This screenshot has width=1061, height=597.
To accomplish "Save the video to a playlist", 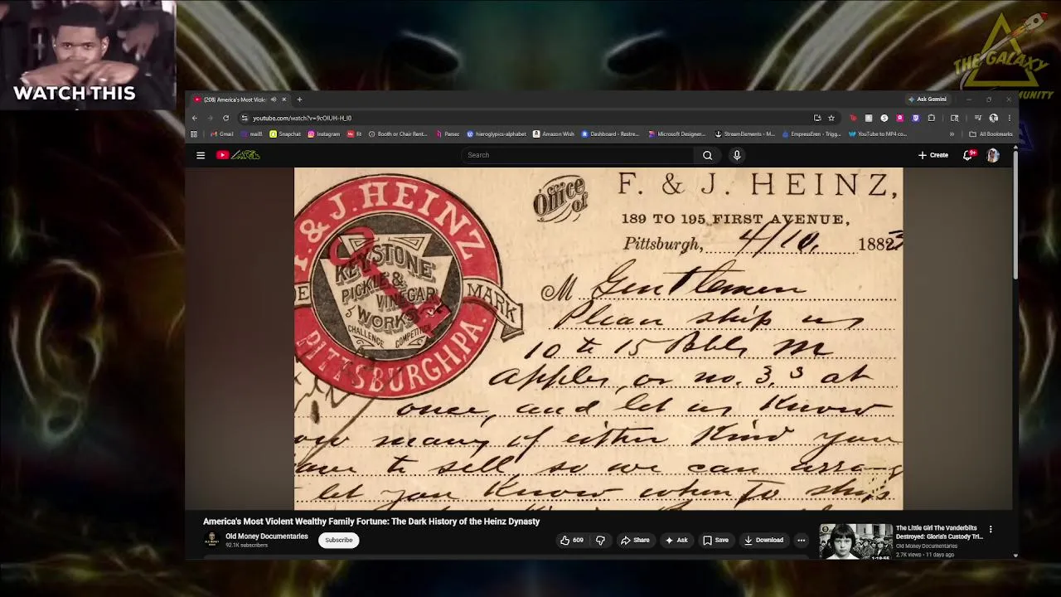I will pos(715,540).
